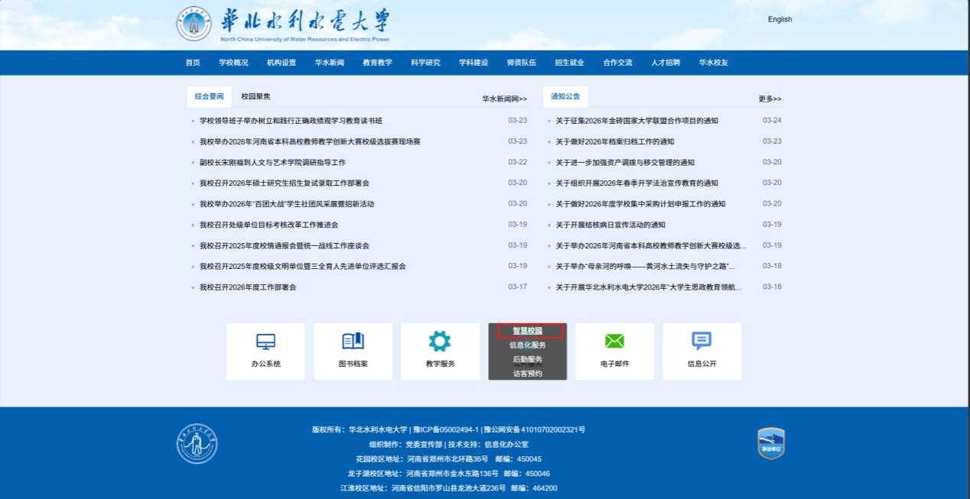Screen dimensions: 970x499
Task: Click the 信息公开 chat bubble icon
Action: tap(701, 341)
